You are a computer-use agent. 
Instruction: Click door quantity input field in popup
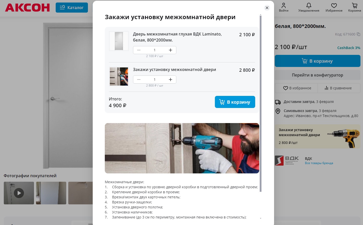(x=155, y=50)
